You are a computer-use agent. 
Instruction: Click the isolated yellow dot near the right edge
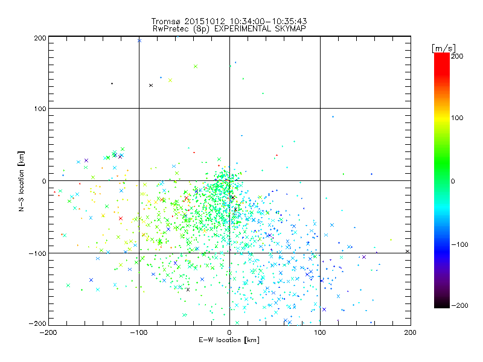point(391,240)
